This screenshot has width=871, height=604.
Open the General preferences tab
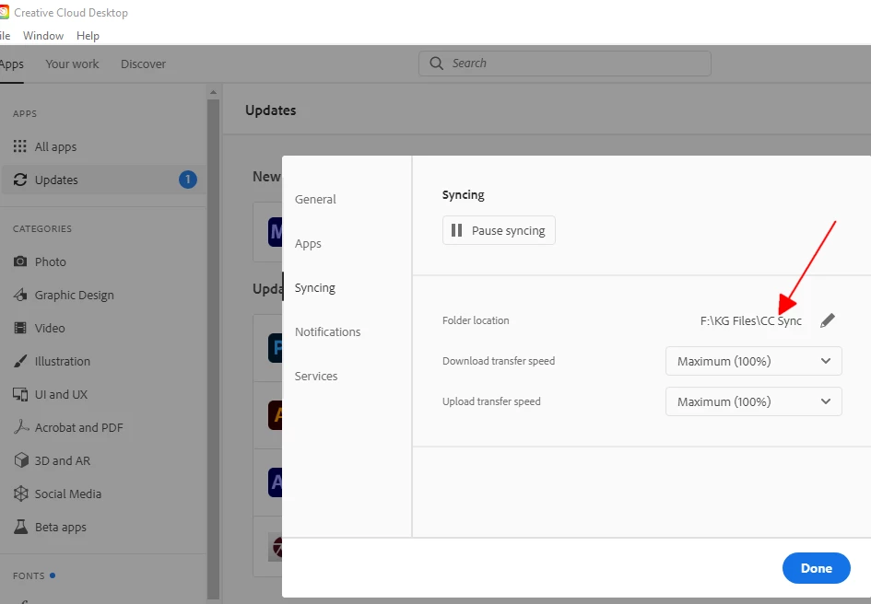coord(315,199)
